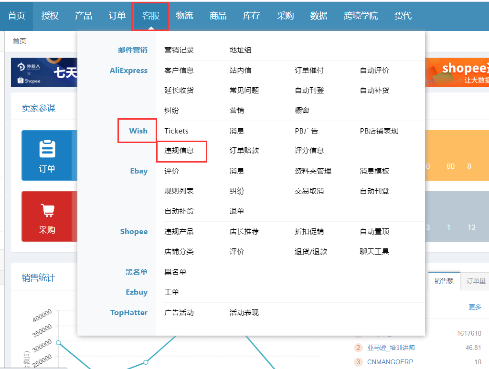
Task: Open Wish 违规信息
Action: click(179, 151)
